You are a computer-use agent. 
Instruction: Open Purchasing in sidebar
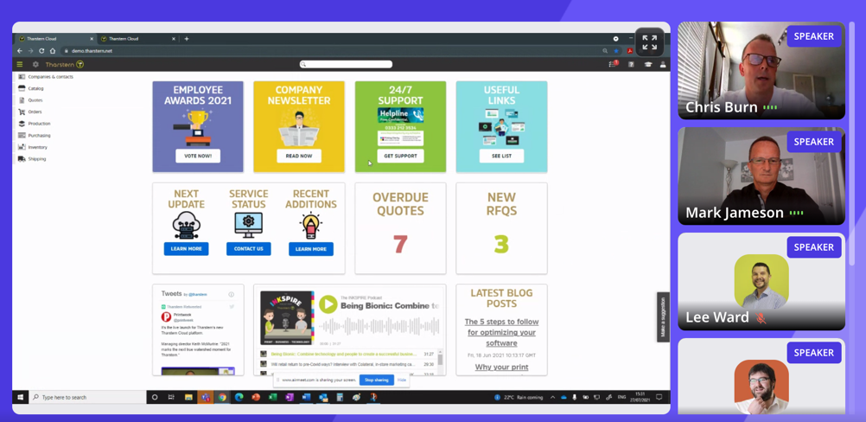coord(35,135)
